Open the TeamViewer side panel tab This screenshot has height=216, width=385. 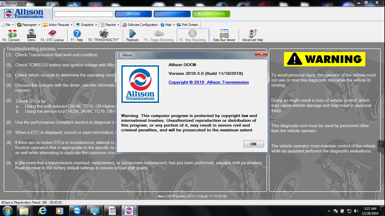(x=381, y=145)
